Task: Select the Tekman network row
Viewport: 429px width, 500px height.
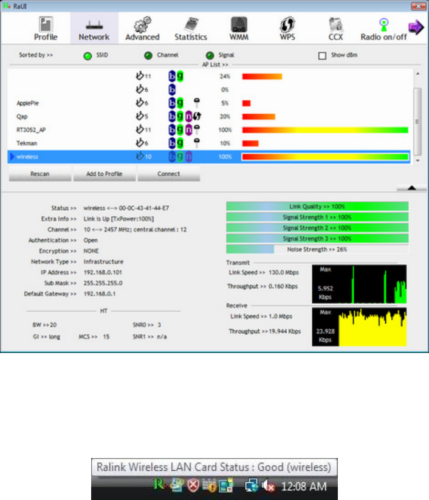Action: point(210,143)
